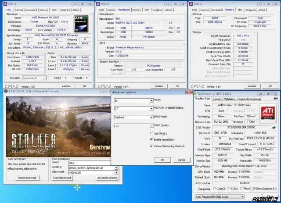Image resolution: width=281 pixels, height=203 pixels.
Task: Minimize the GPU-Z window
Action: [260, 94]
